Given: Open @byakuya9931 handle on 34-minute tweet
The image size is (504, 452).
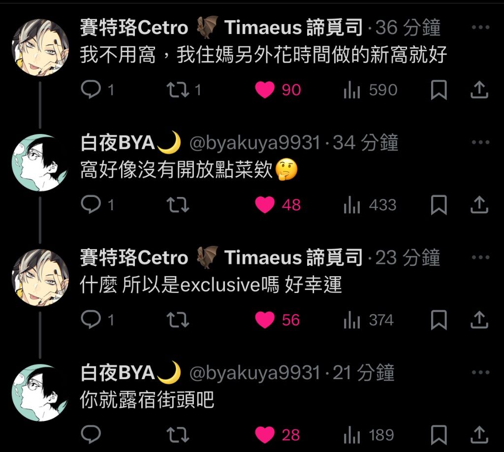Looking at the screenshot, I should (255, 143).
